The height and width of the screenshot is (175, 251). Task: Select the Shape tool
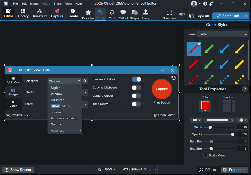134,14
